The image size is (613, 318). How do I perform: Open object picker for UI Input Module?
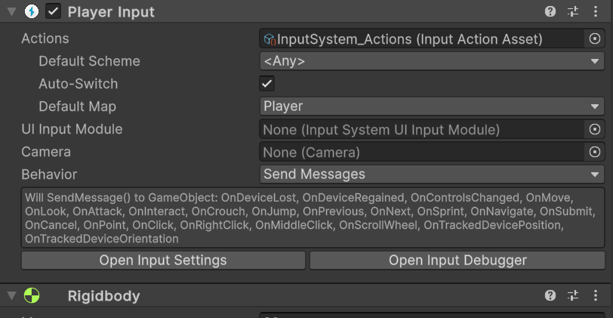(595, 129)
